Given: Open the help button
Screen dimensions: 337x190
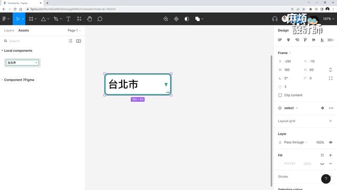Looking at the screenshot, I should 326,179.
